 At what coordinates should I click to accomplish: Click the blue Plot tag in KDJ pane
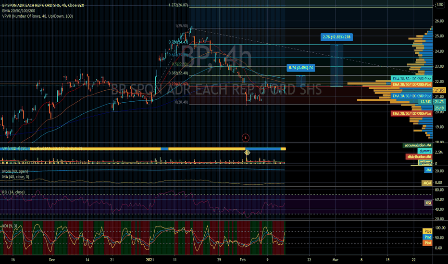pyautogui.click(x=427, y=237)
